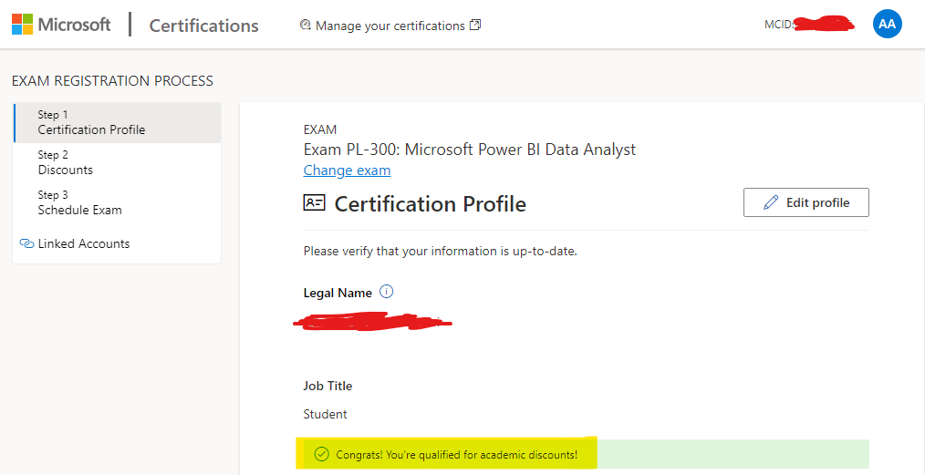
Task: Go to Step 3 Schedule Exam
Action: coord(118,202)
